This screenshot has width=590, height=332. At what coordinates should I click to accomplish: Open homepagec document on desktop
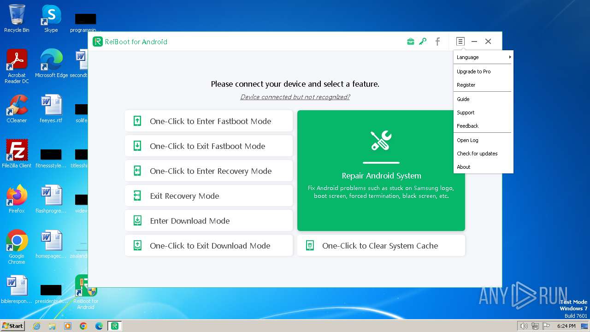tap(51, 244)
